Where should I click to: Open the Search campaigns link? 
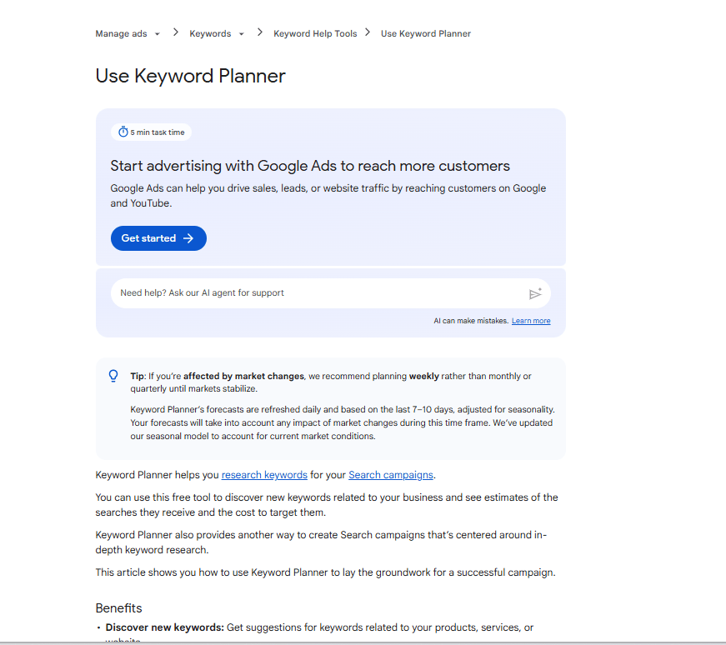click(391, 475)
